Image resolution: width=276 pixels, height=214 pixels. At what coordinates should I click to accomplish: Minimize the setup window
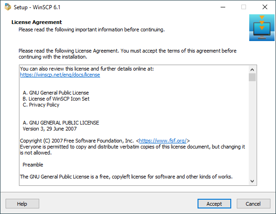[x=223, y=7]
